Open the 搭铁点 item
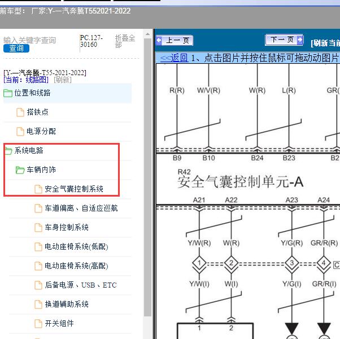Viewport: 340px width, 339px height. (37, 112)
